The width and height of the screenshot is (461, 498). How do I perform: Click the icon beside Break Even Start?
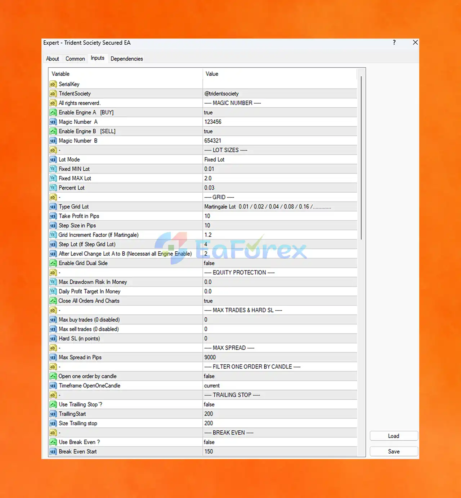(x=53, y=452)
